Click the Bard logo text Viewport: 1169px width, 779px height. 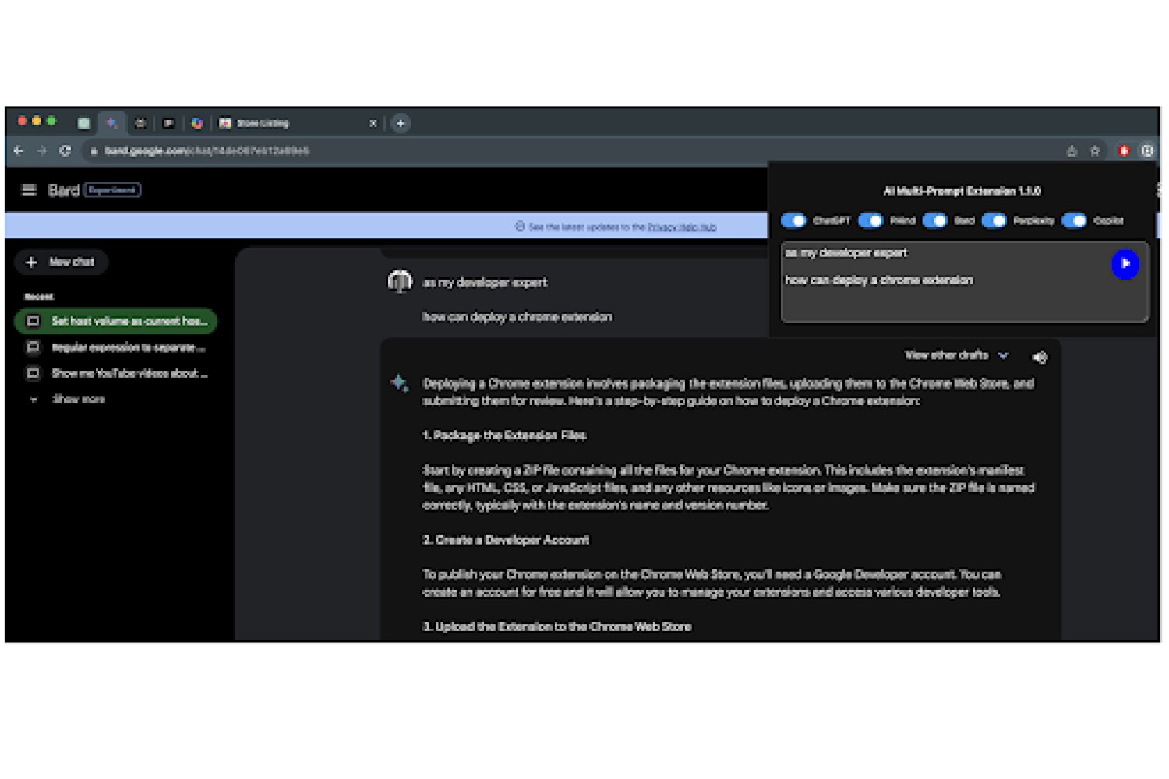click(64, 190)
